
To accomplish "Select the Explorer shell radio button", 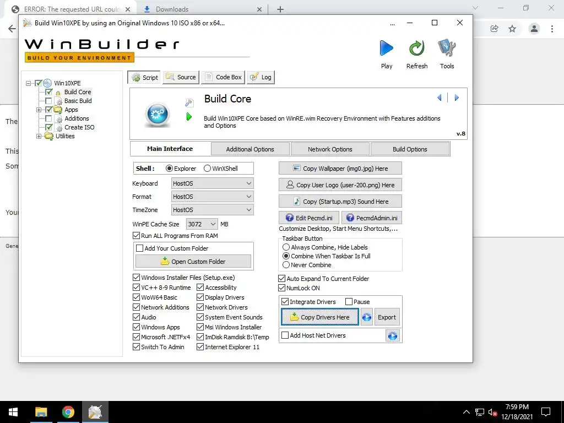I will point(169,169).
